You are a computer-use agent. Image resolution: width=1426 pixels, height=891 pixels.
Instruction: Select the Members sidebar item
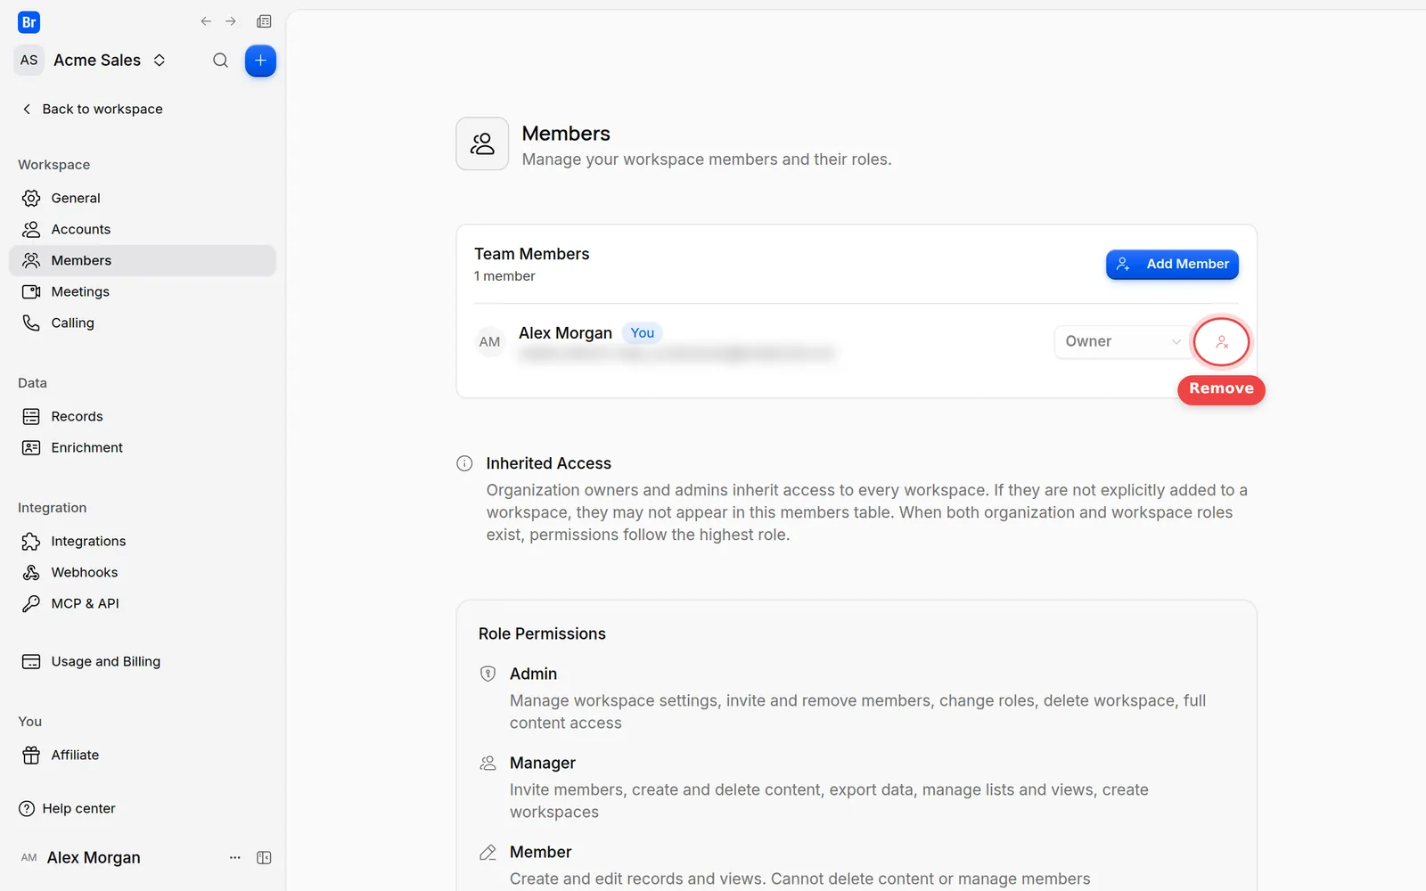pyautogui.click(x=143, y=260)
